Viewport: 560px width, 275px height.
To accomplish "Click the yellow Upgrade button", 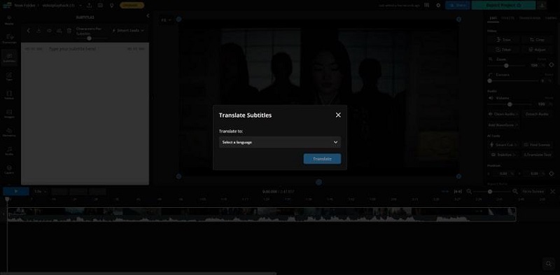I will (132, 6).
